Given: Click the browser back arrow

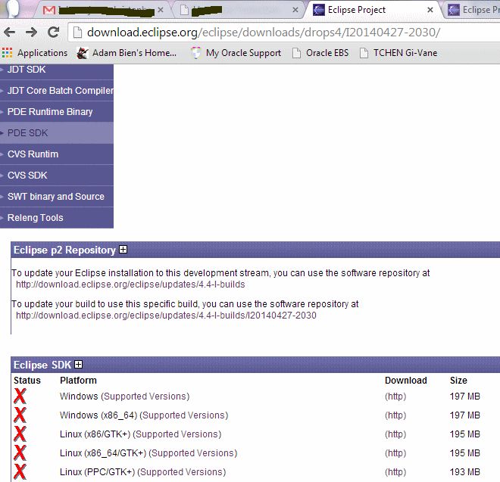Looking at the screenshot, I should pos(11,33).
